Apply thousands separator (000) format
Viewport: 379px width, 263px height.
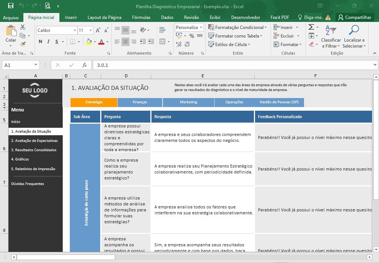click(200, 36)
